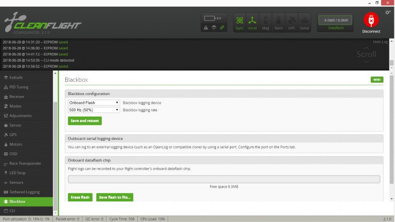Open the Blackbox logging device dropdown
The height and width of the screenshot is (222, 395).
(x=94, y=103)
